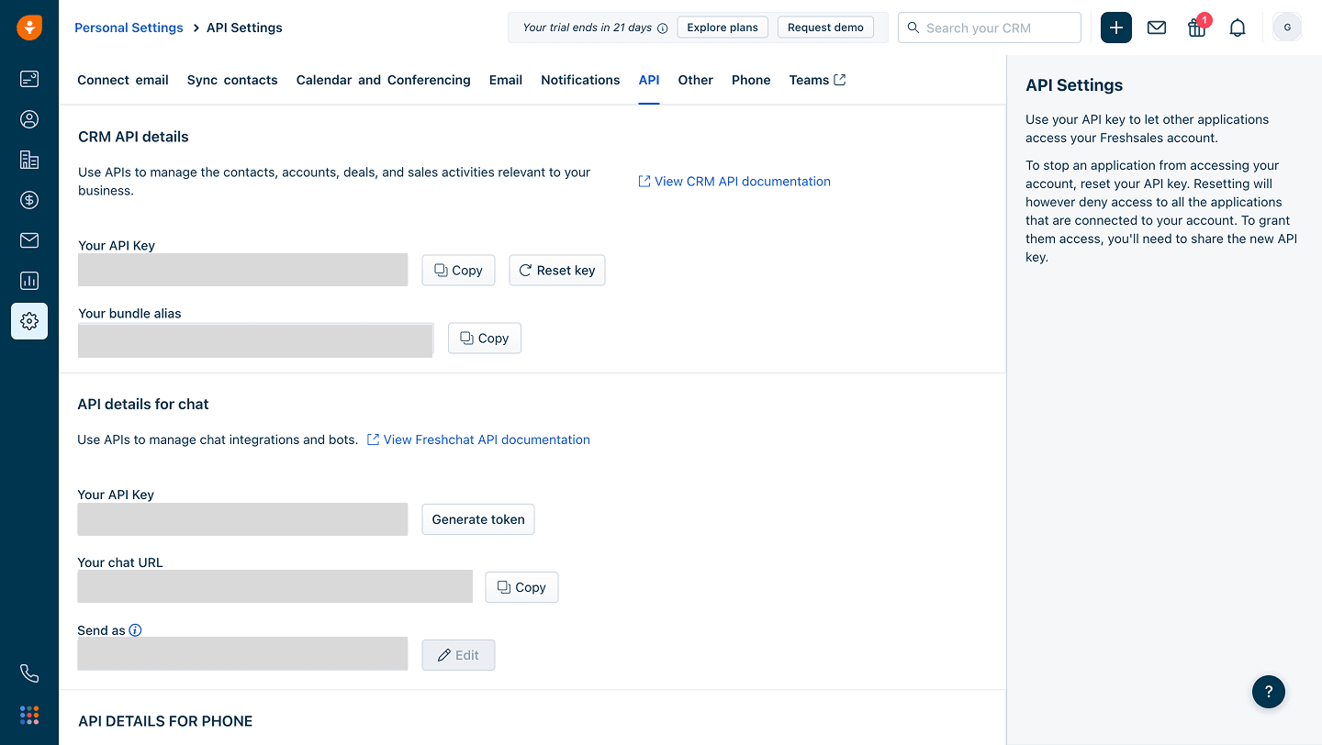Screen dimensions: 1322x745
Task: Open Reports from the sidebar chart icon
Action: pos(29,281)
